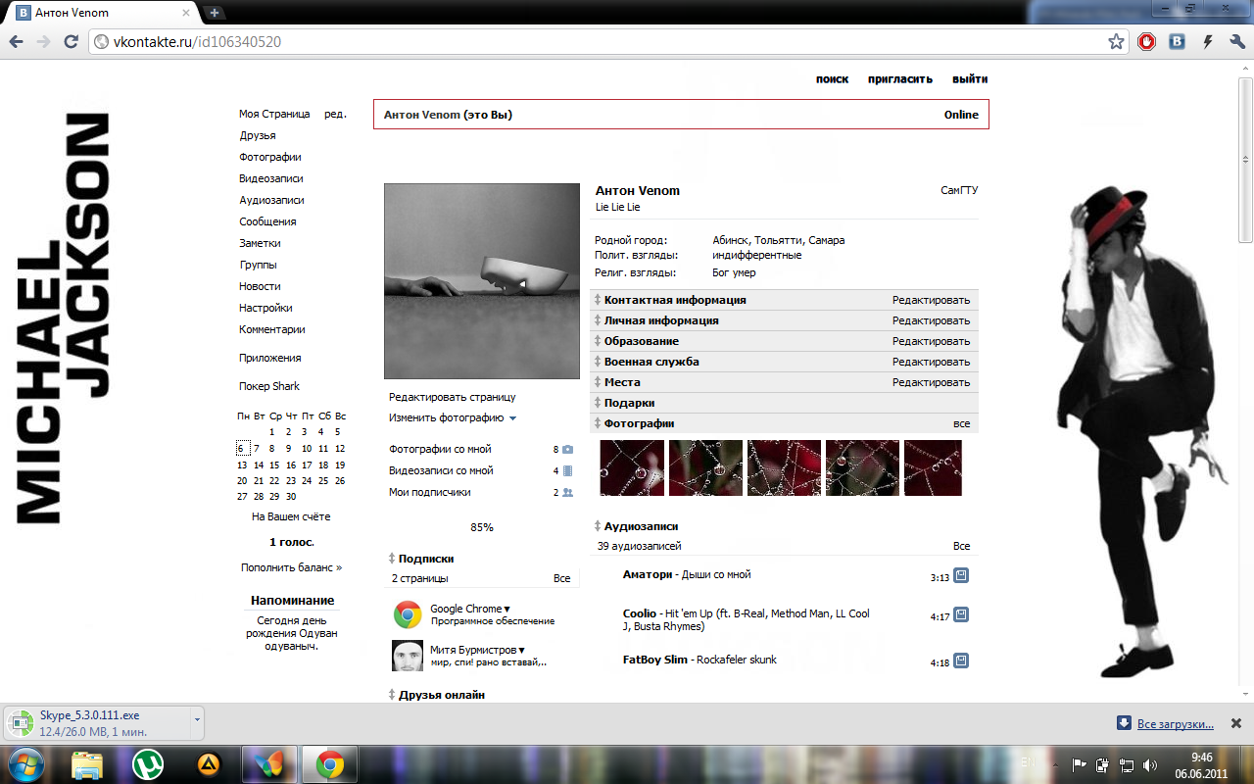This screenshot has height=784, width=1254.
Task: Collapse the Места section
Action: coord(598,382)
